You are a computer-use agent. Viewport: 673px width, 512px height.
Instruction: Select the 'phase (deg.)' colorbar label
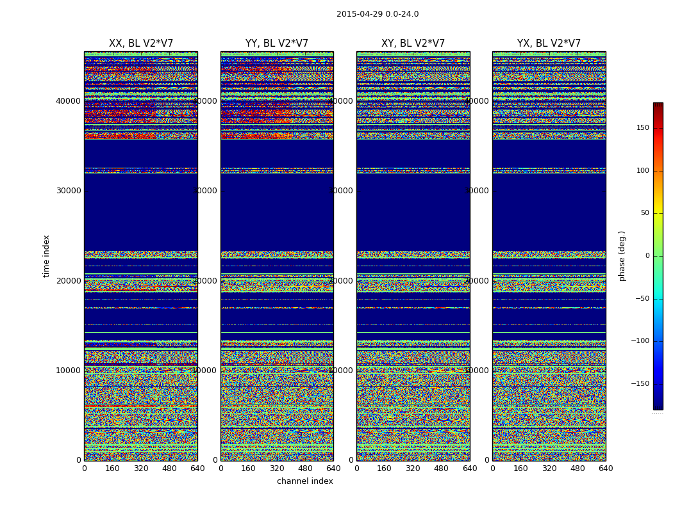[x=622, y=256]
